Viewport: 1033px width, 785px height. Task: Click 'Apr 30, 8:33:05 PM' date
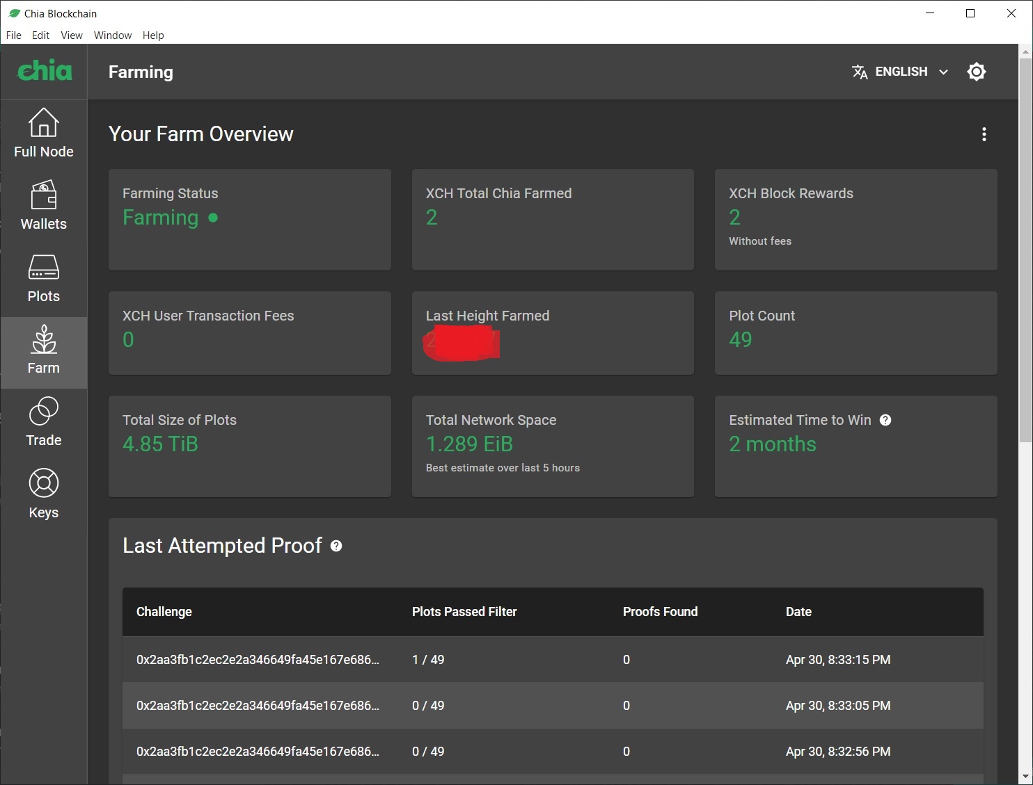[838, 706]
